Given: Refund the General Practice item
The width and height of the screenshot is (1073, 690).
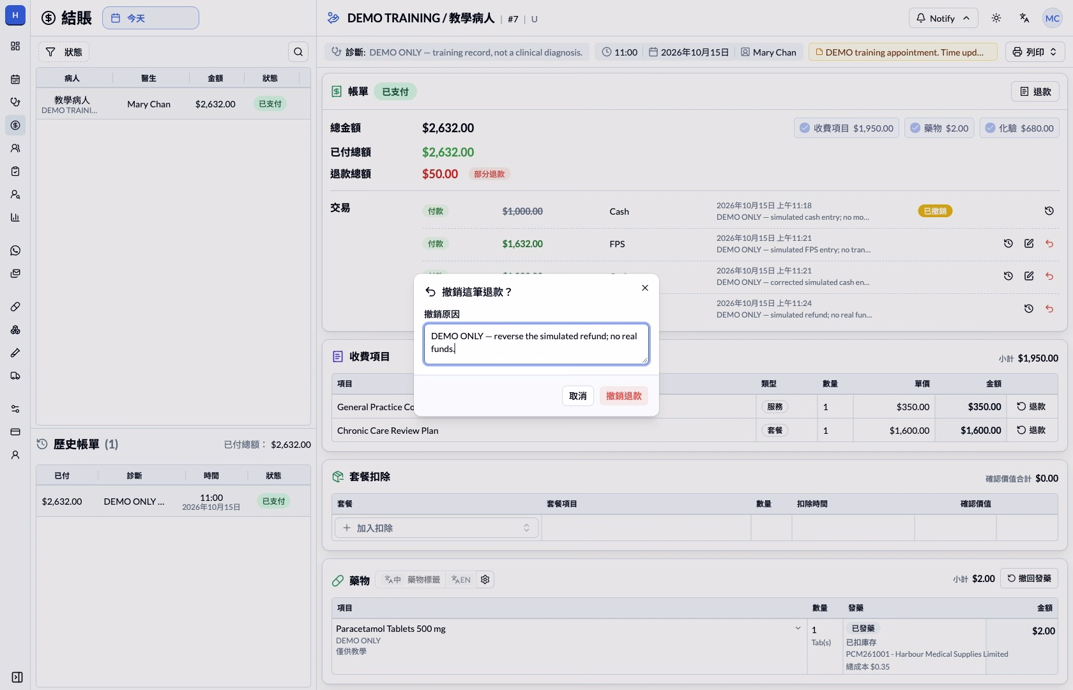Looking at the screenshot, I should (1031, 406).
